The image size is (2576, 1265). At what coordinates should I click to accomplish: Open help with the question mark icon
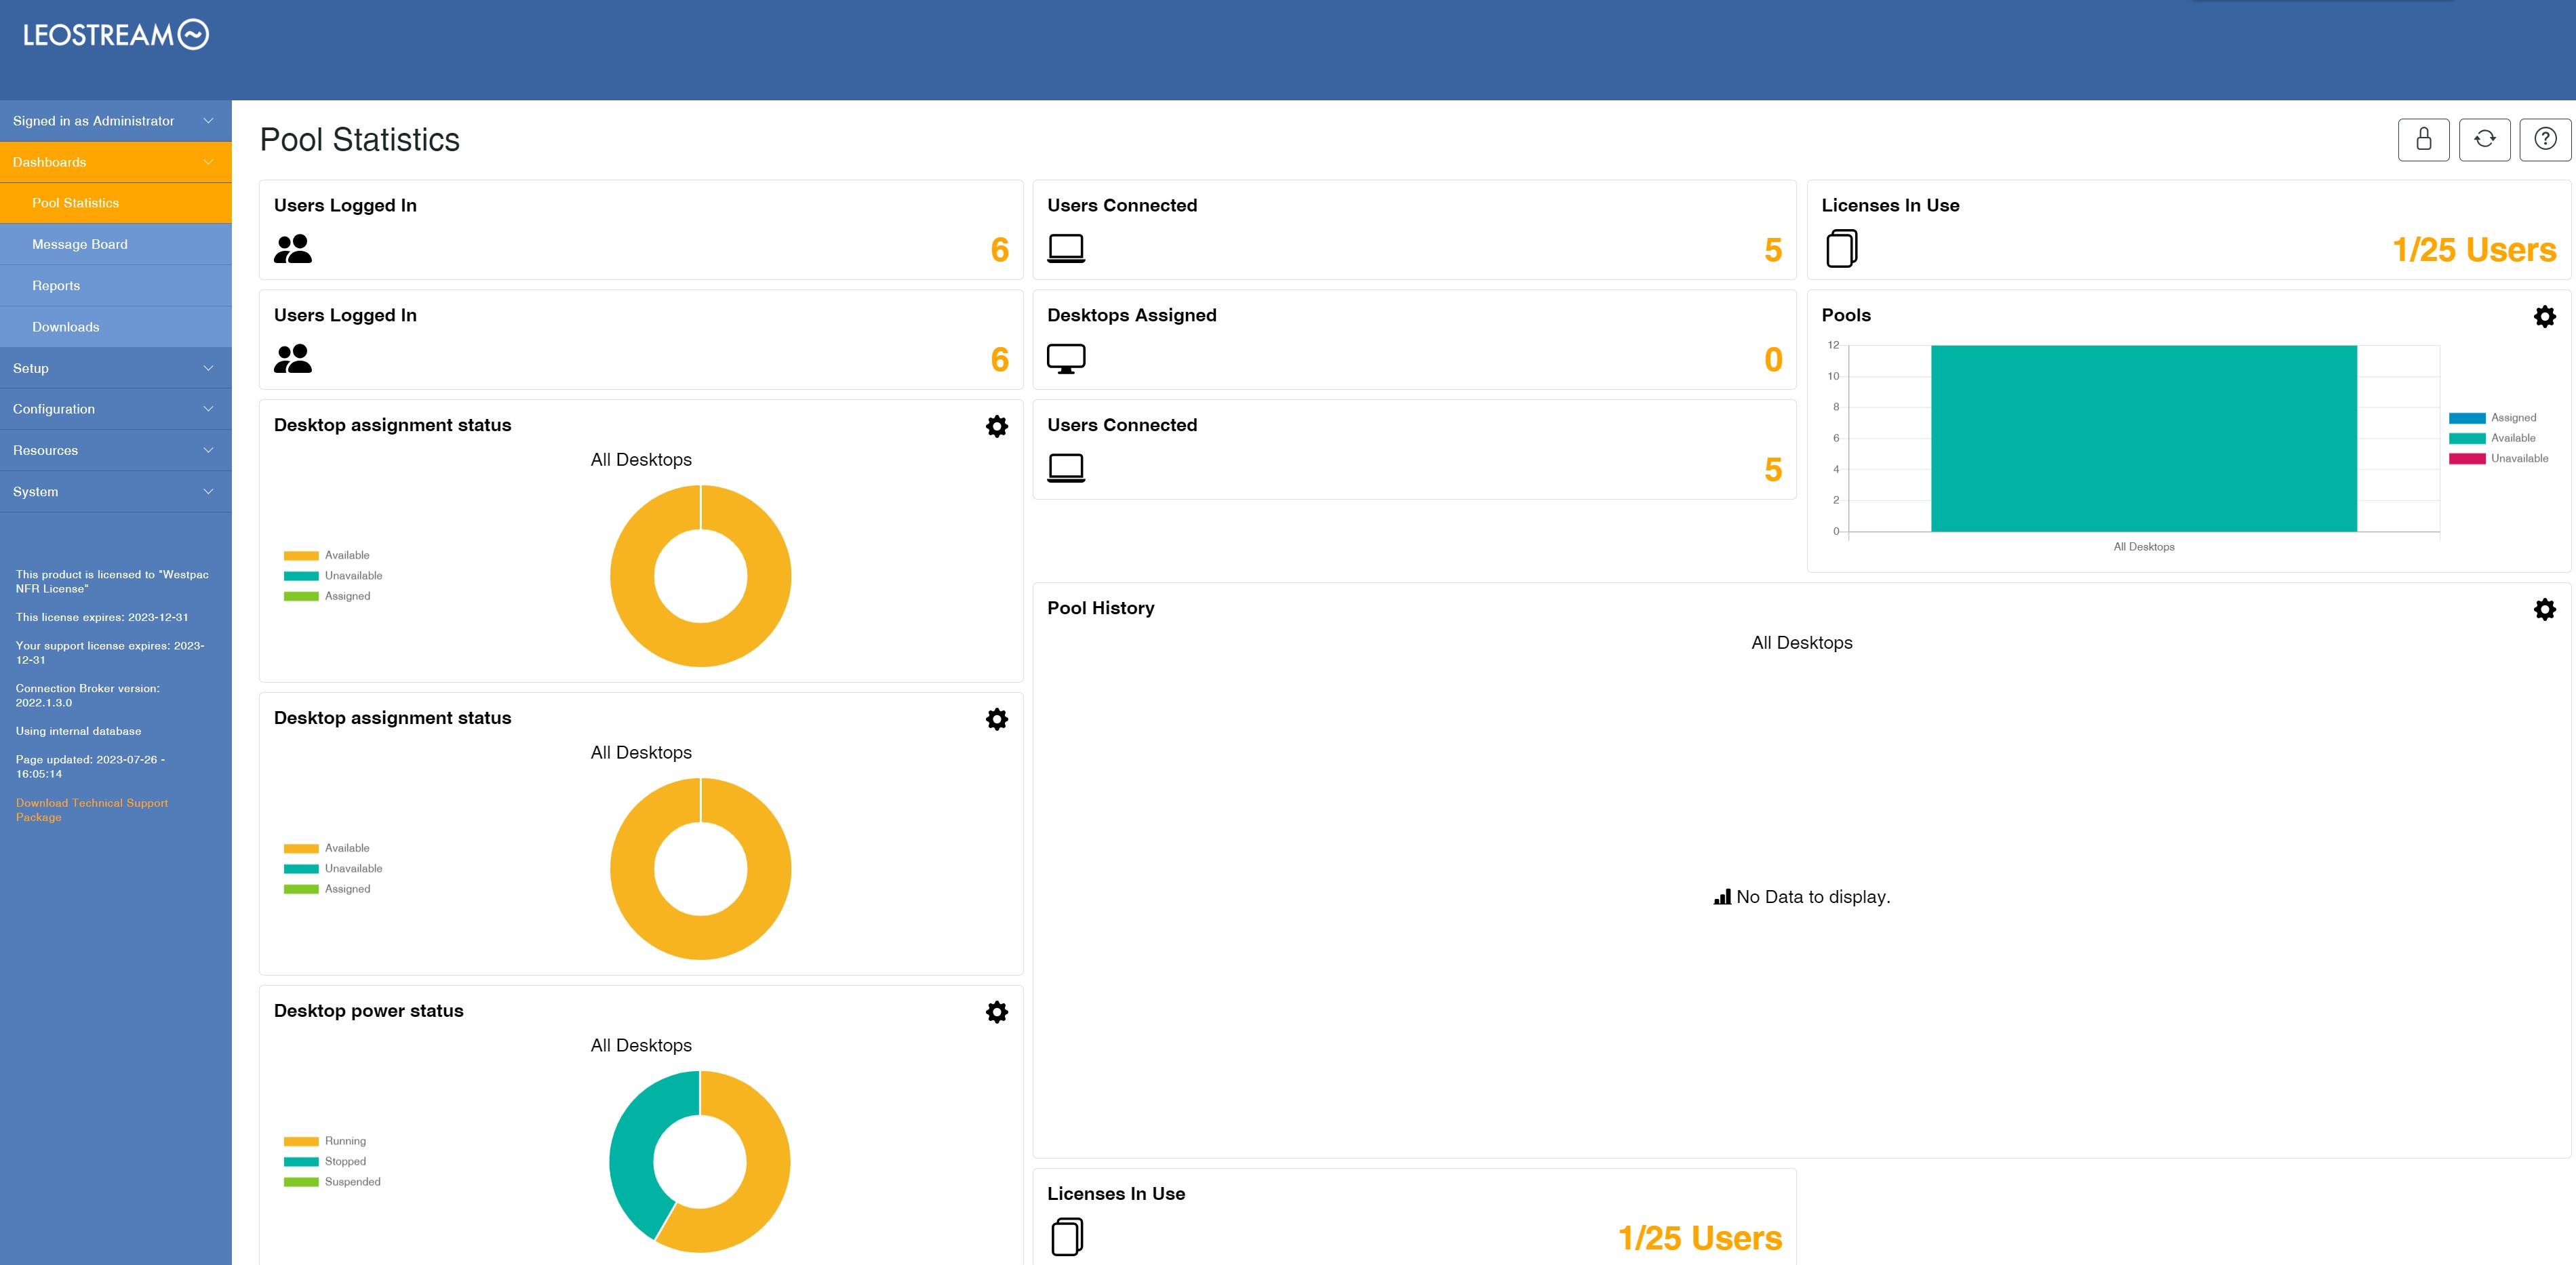coord(2545,139)
